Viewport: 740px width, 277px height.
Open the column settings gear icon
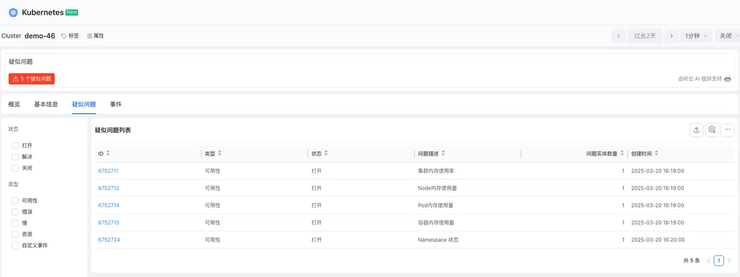point(712,130)
